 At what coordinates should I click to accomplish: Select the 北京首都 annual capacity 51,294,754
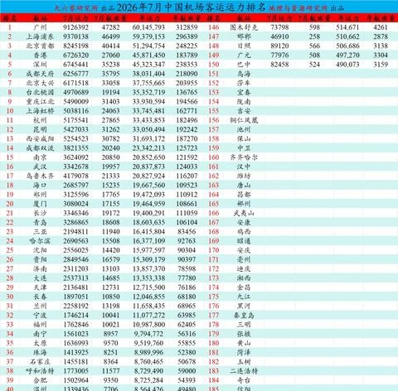click(x=148, y=46)
